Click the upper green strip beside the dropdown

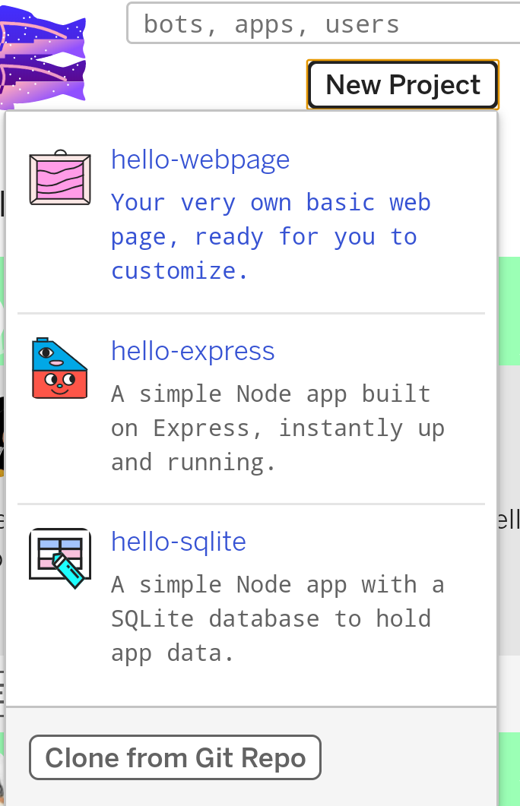click(x=509, y=311)
